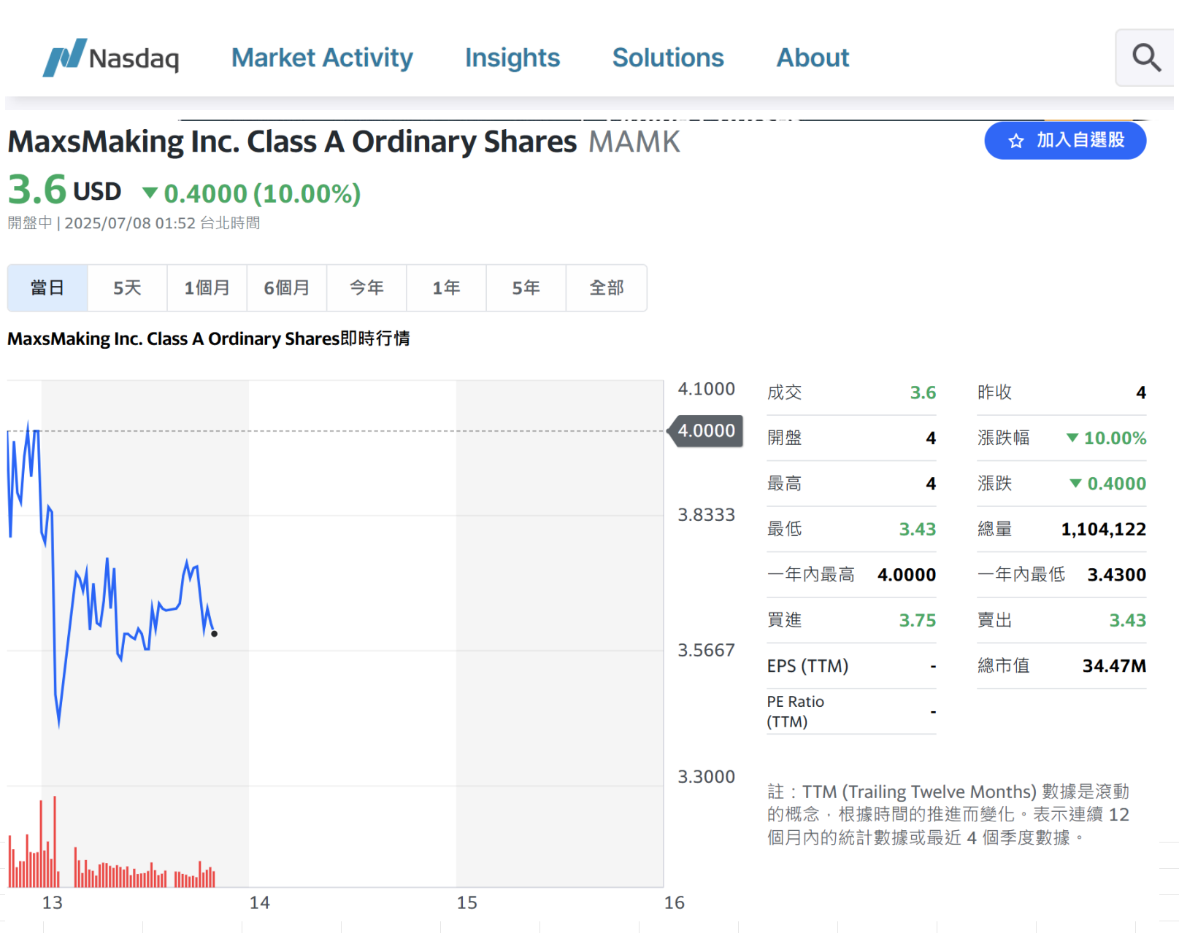Open the Market Activity menu
The width and height of the screenshot is (1179, 933).
click(x=322, y=58)
